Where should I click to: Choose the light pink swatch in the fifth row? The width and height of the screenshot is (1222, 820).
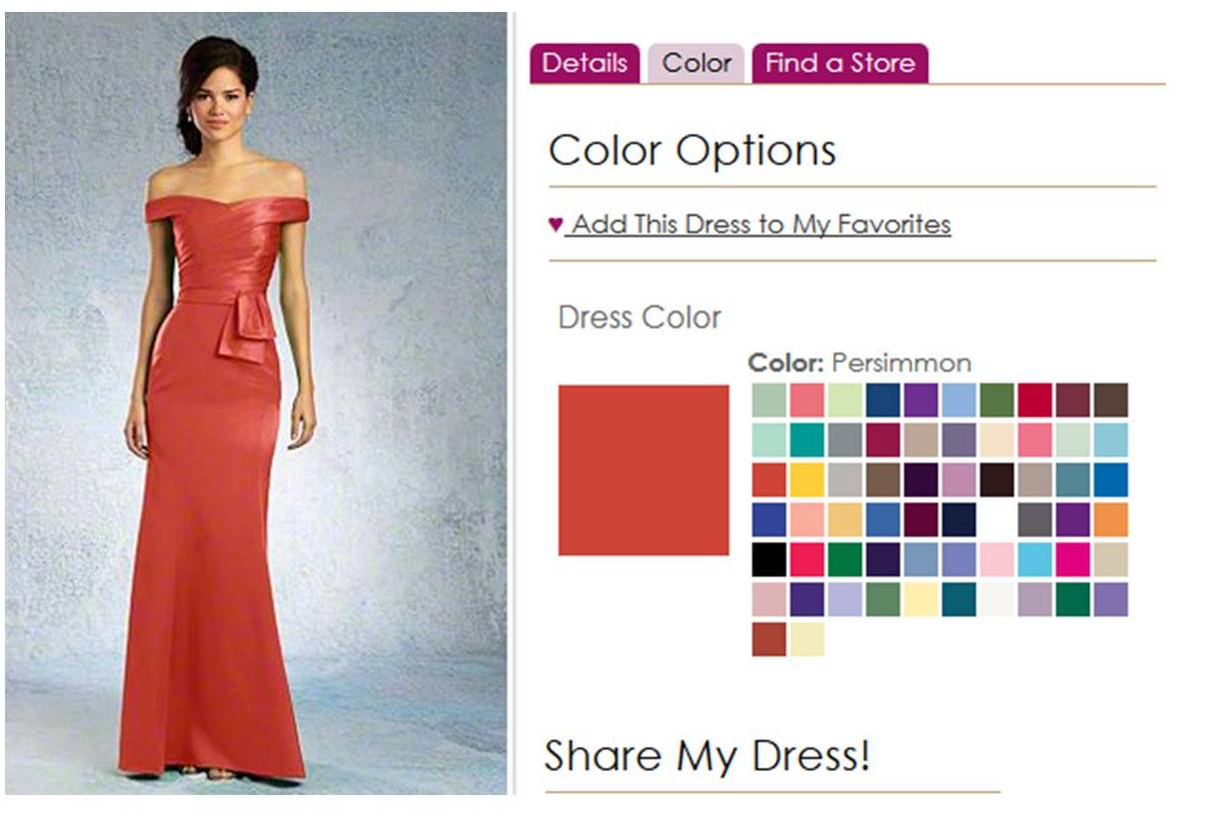click(x=997, y=559)
